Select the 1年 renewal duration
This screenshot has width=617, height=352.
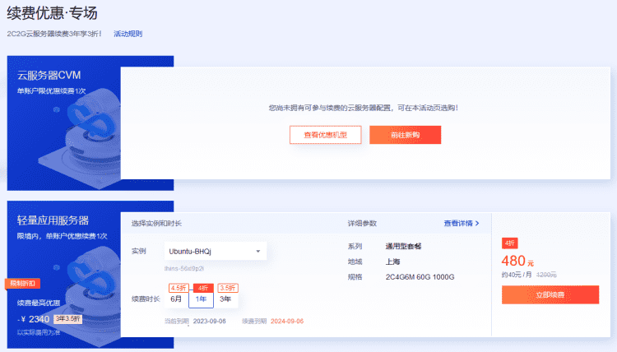202,299
